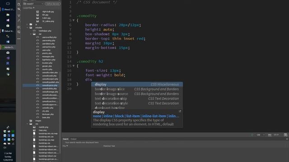Switch to the Search tab in bottom panel
Image resolution: width=289 pixels, height=162 pixels.
(65, 139)
